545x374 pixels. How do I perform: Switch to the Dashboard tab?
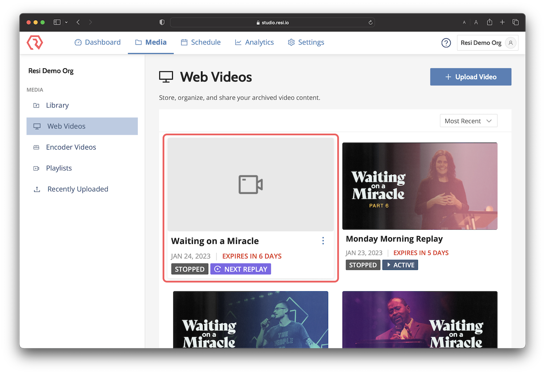click(98, 42)
